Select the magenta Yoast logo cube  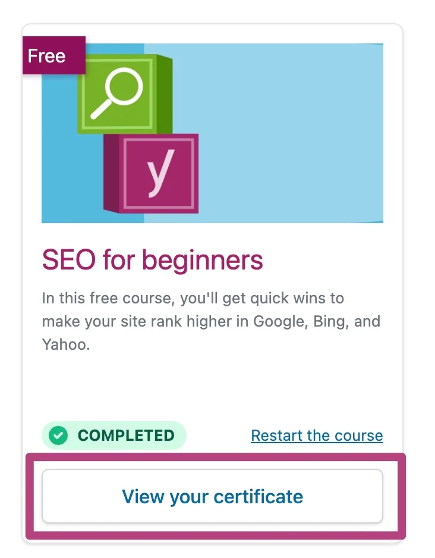point(159,173)
